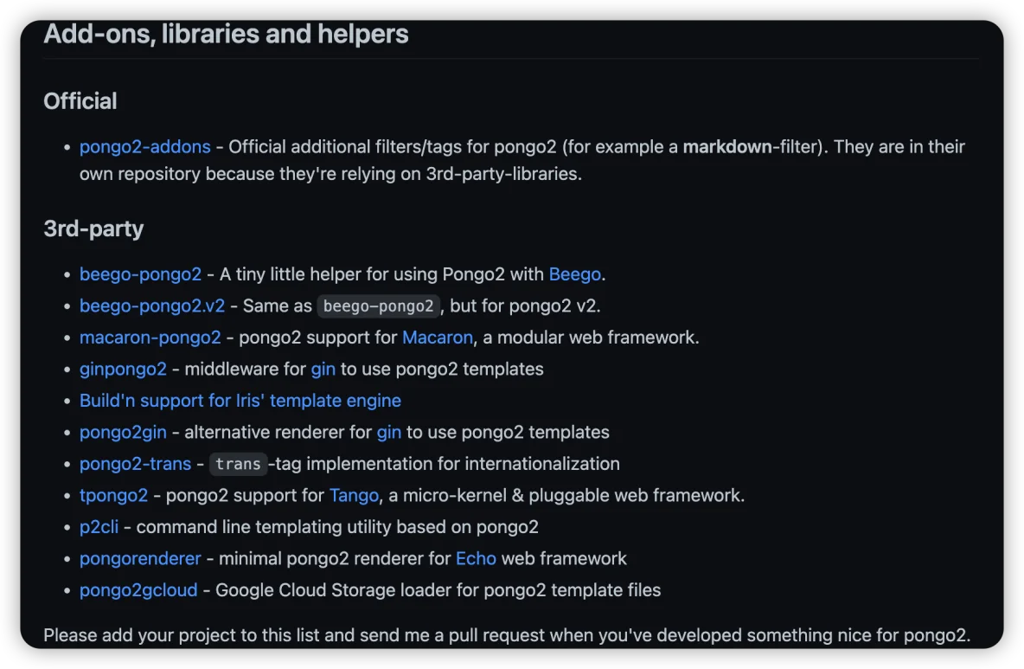Viewport: 1024px width, 669px height.
Task: Click the bold 'markdown' word
Action: pos(727,146)
